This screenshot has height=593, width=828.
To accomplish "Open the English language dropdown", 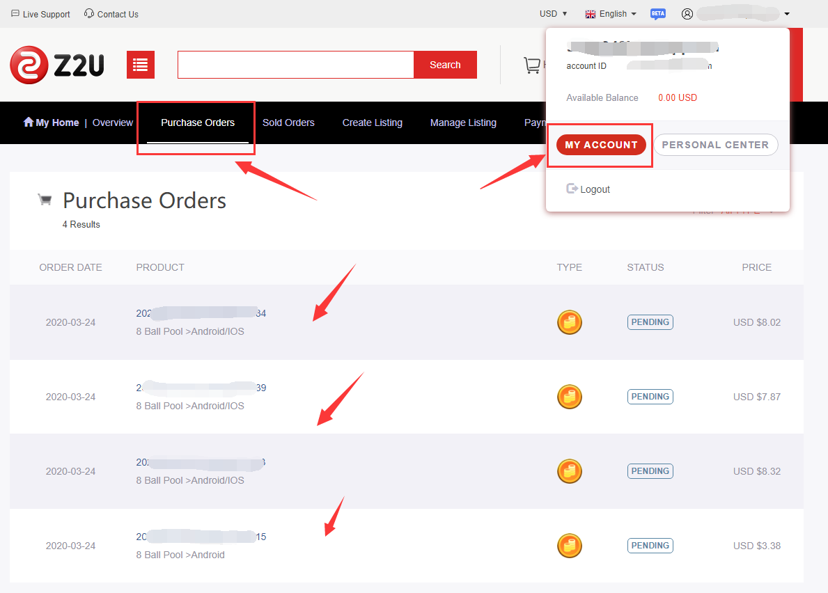I will click(x=611, y=14).
